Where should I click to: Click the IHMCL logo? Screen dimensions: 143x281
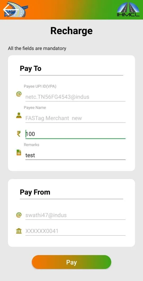[128, 9]
